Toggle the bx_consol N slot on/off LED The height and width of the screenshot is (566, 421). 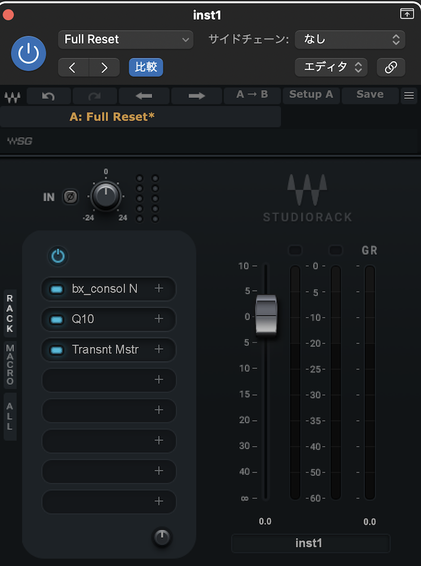point(57,289)
